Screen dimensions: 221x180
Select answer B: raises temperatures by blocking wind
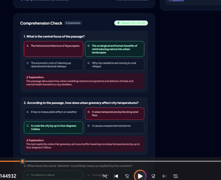click(115, 113)
